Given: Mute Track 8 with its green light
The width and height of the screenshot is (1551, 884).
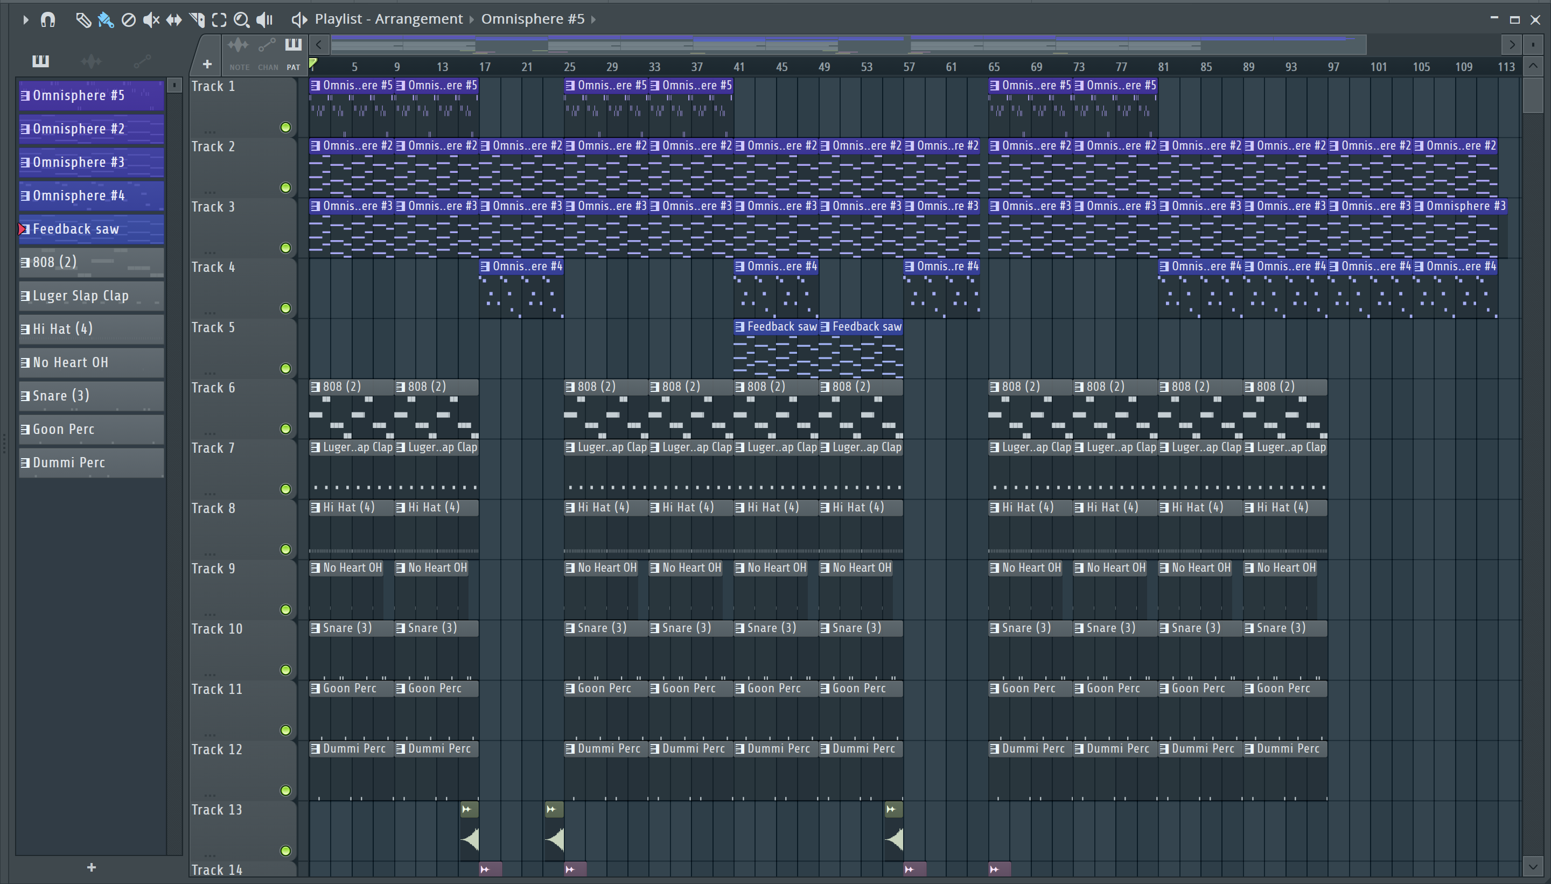Looking at the screenshot, I should pyautogui.click(x=285, y=550).
